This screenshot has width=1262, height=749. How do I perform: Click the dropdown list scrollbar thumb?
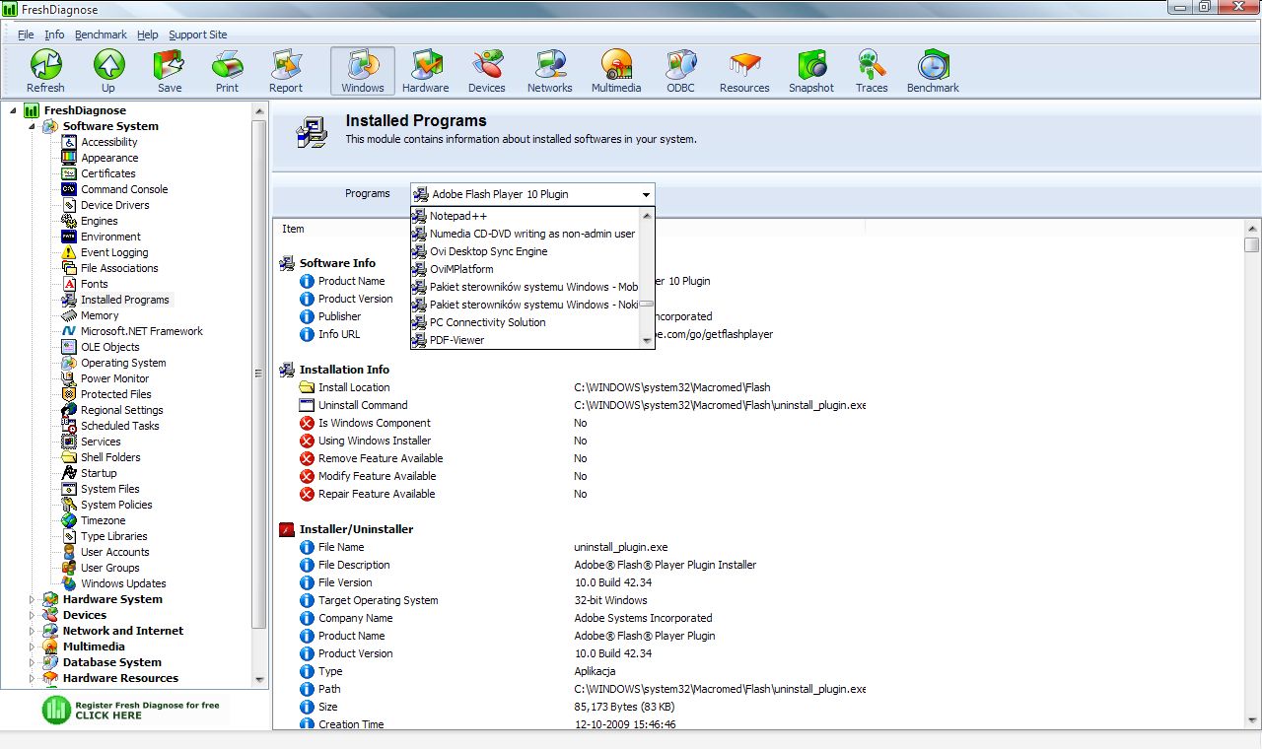647,304
